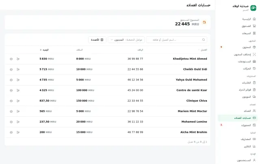Click customer name Mohamed Lemine
Viewport: 260px width, 164px height.
194,122
